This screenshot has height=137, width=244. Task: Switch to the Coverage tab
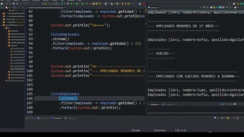70,118
